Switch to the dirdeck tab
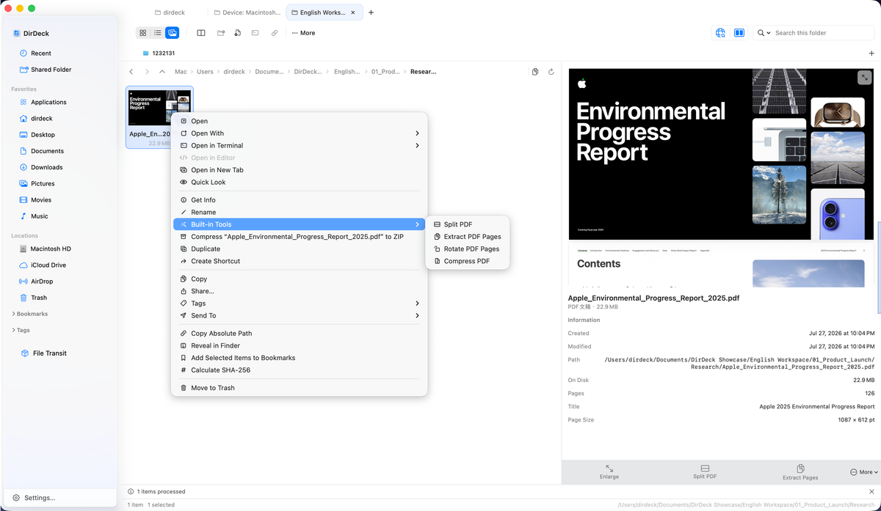 click(169, 12)
